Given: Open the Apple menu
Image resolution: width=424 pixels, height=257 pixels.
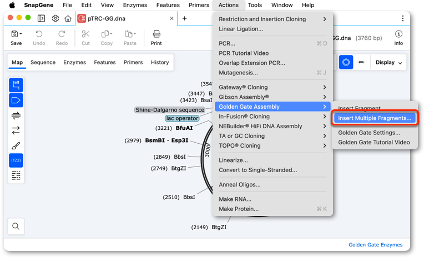Looking at the screenshot, I should (12, 5).
